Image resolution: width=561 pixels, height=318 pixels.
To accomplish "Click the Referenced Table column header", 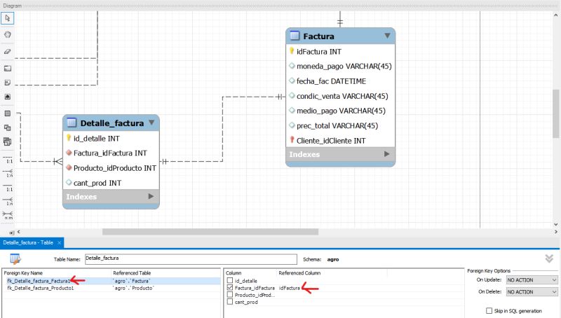I will tap(132, 273).
